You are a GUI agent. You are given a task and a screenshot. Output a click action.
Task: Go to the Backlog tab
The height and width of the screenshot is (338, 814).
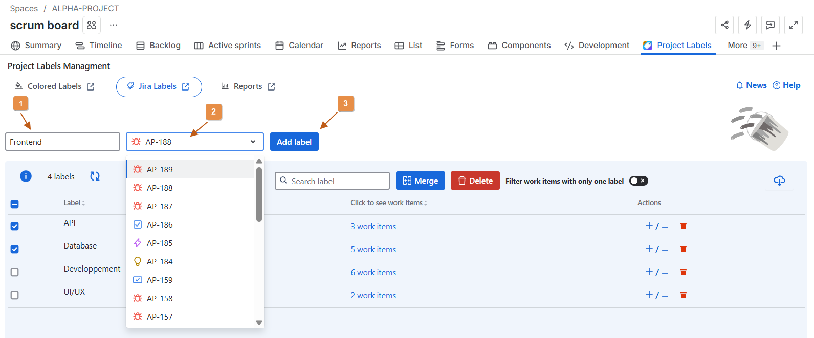click(159, 46)
